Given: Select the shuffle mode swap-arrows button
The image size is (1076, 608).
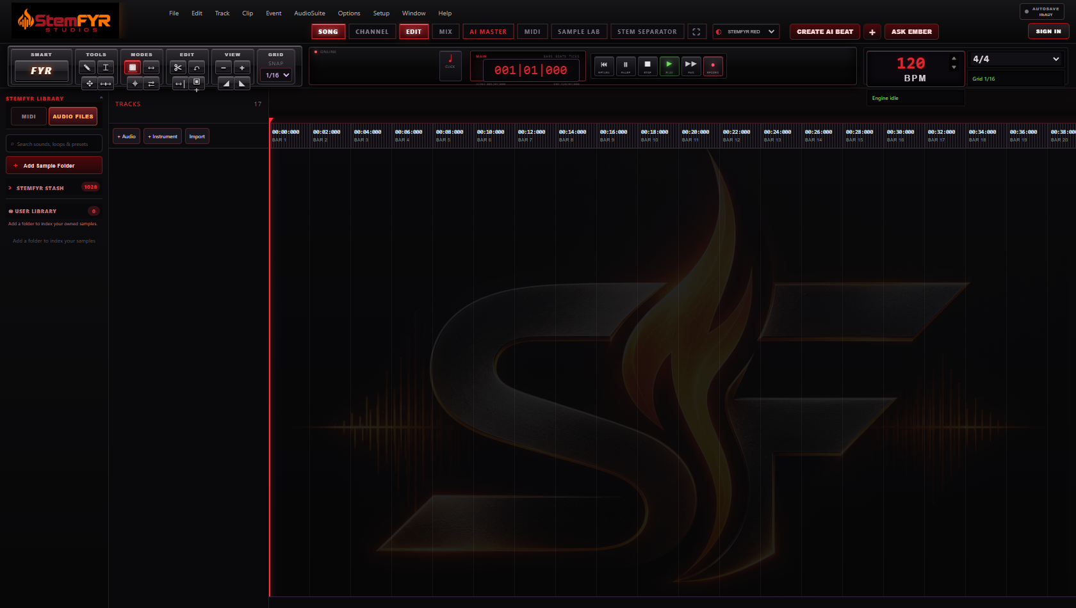Looking at the screenshot, I should (151, 83).
